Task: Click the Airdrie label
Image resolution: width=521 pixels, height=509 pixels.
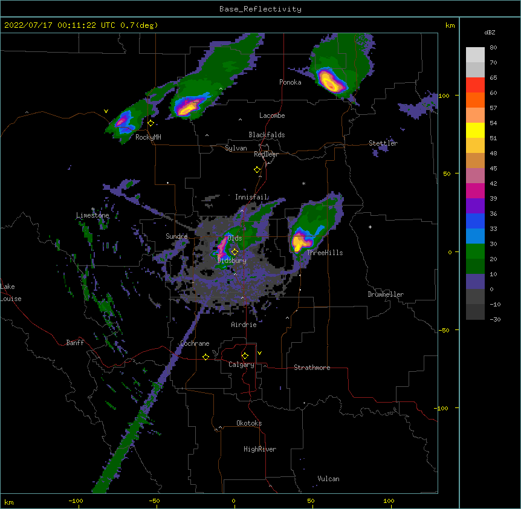Action: pyautogui.click(x=244, y=325)
